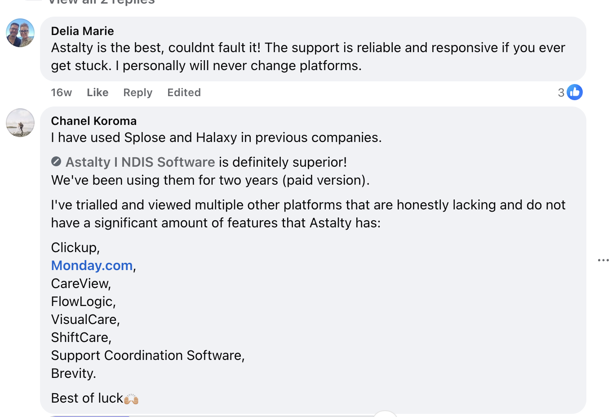Open the comment permalink via '16w' timestamp
Screen dimensions: 612x417
pos(61,92)
